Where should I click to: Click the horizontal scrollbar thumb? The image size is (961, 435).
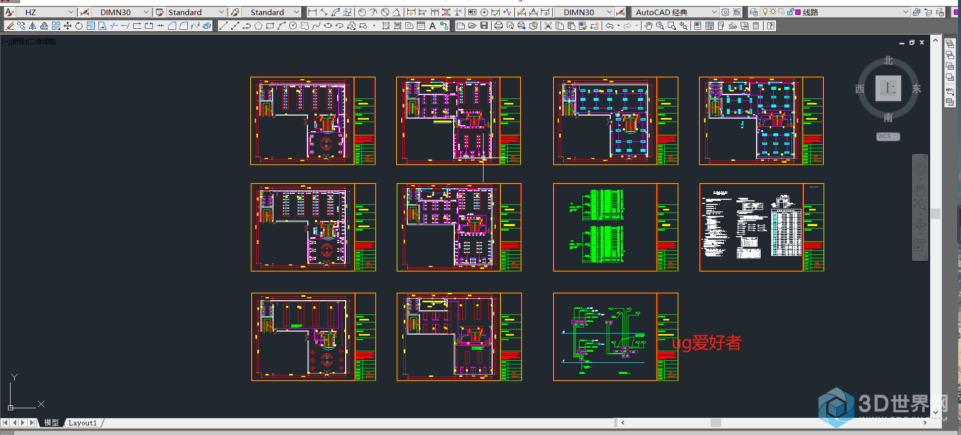point(716,423)
